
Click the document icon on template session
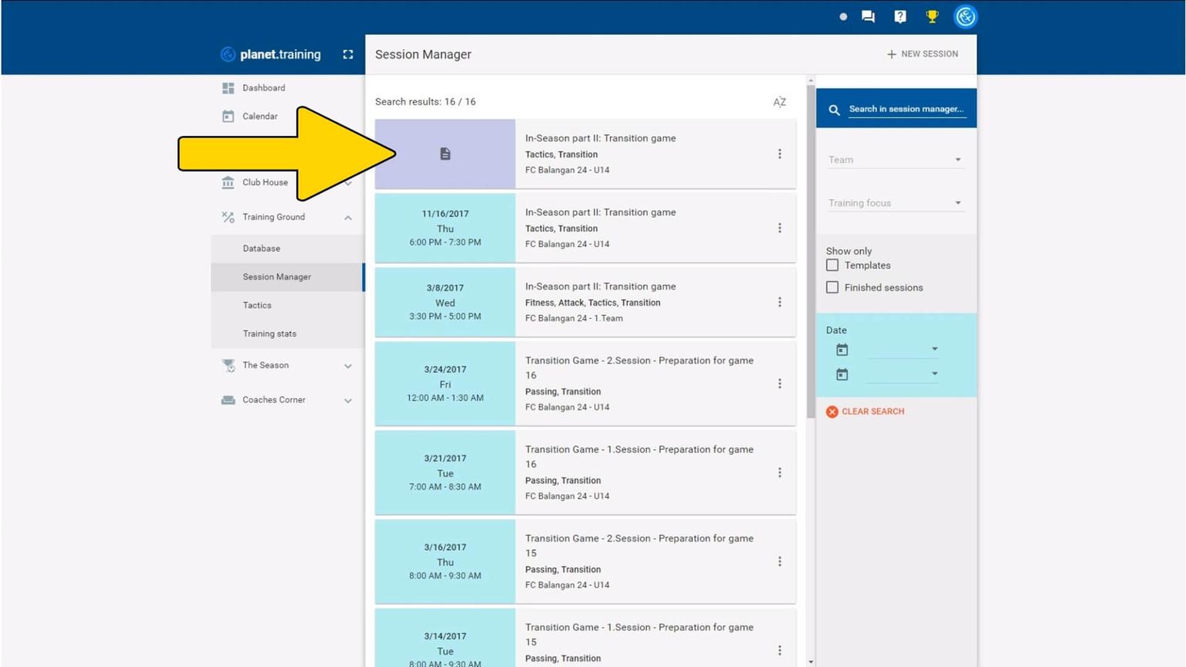[445, 154]
